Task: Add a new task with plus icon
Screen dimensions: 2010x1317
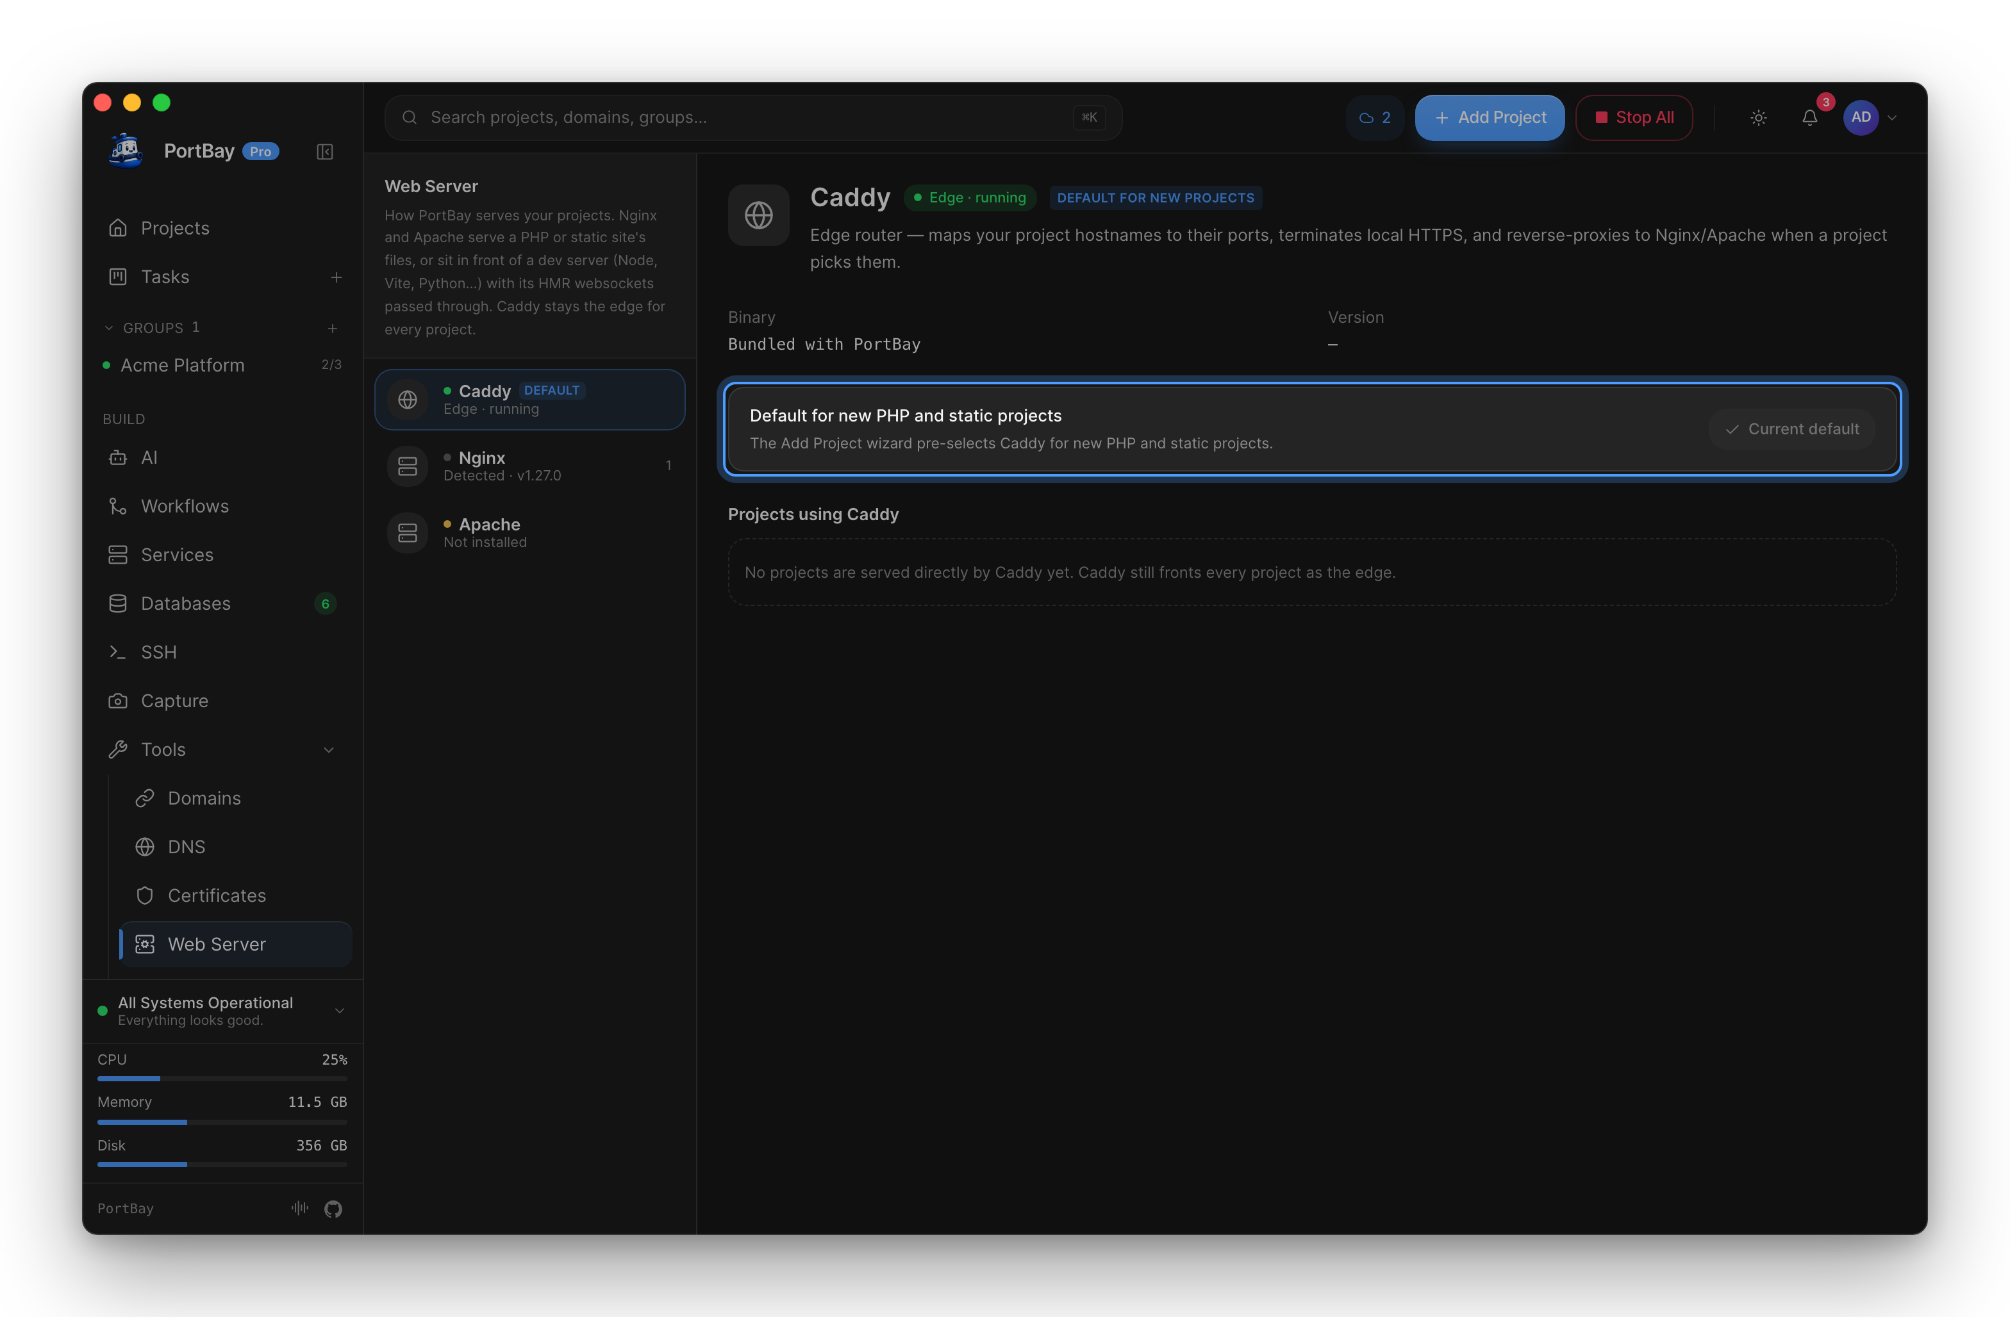Action: 336,277
